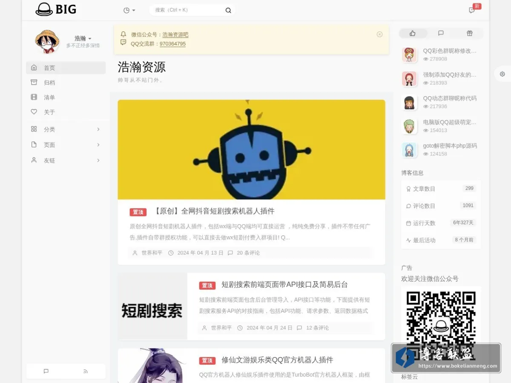The height and width of the screenshot is (383, 511).
Task: Click 最后活动 8 个月前 row
Action: (x=441, y=240)
